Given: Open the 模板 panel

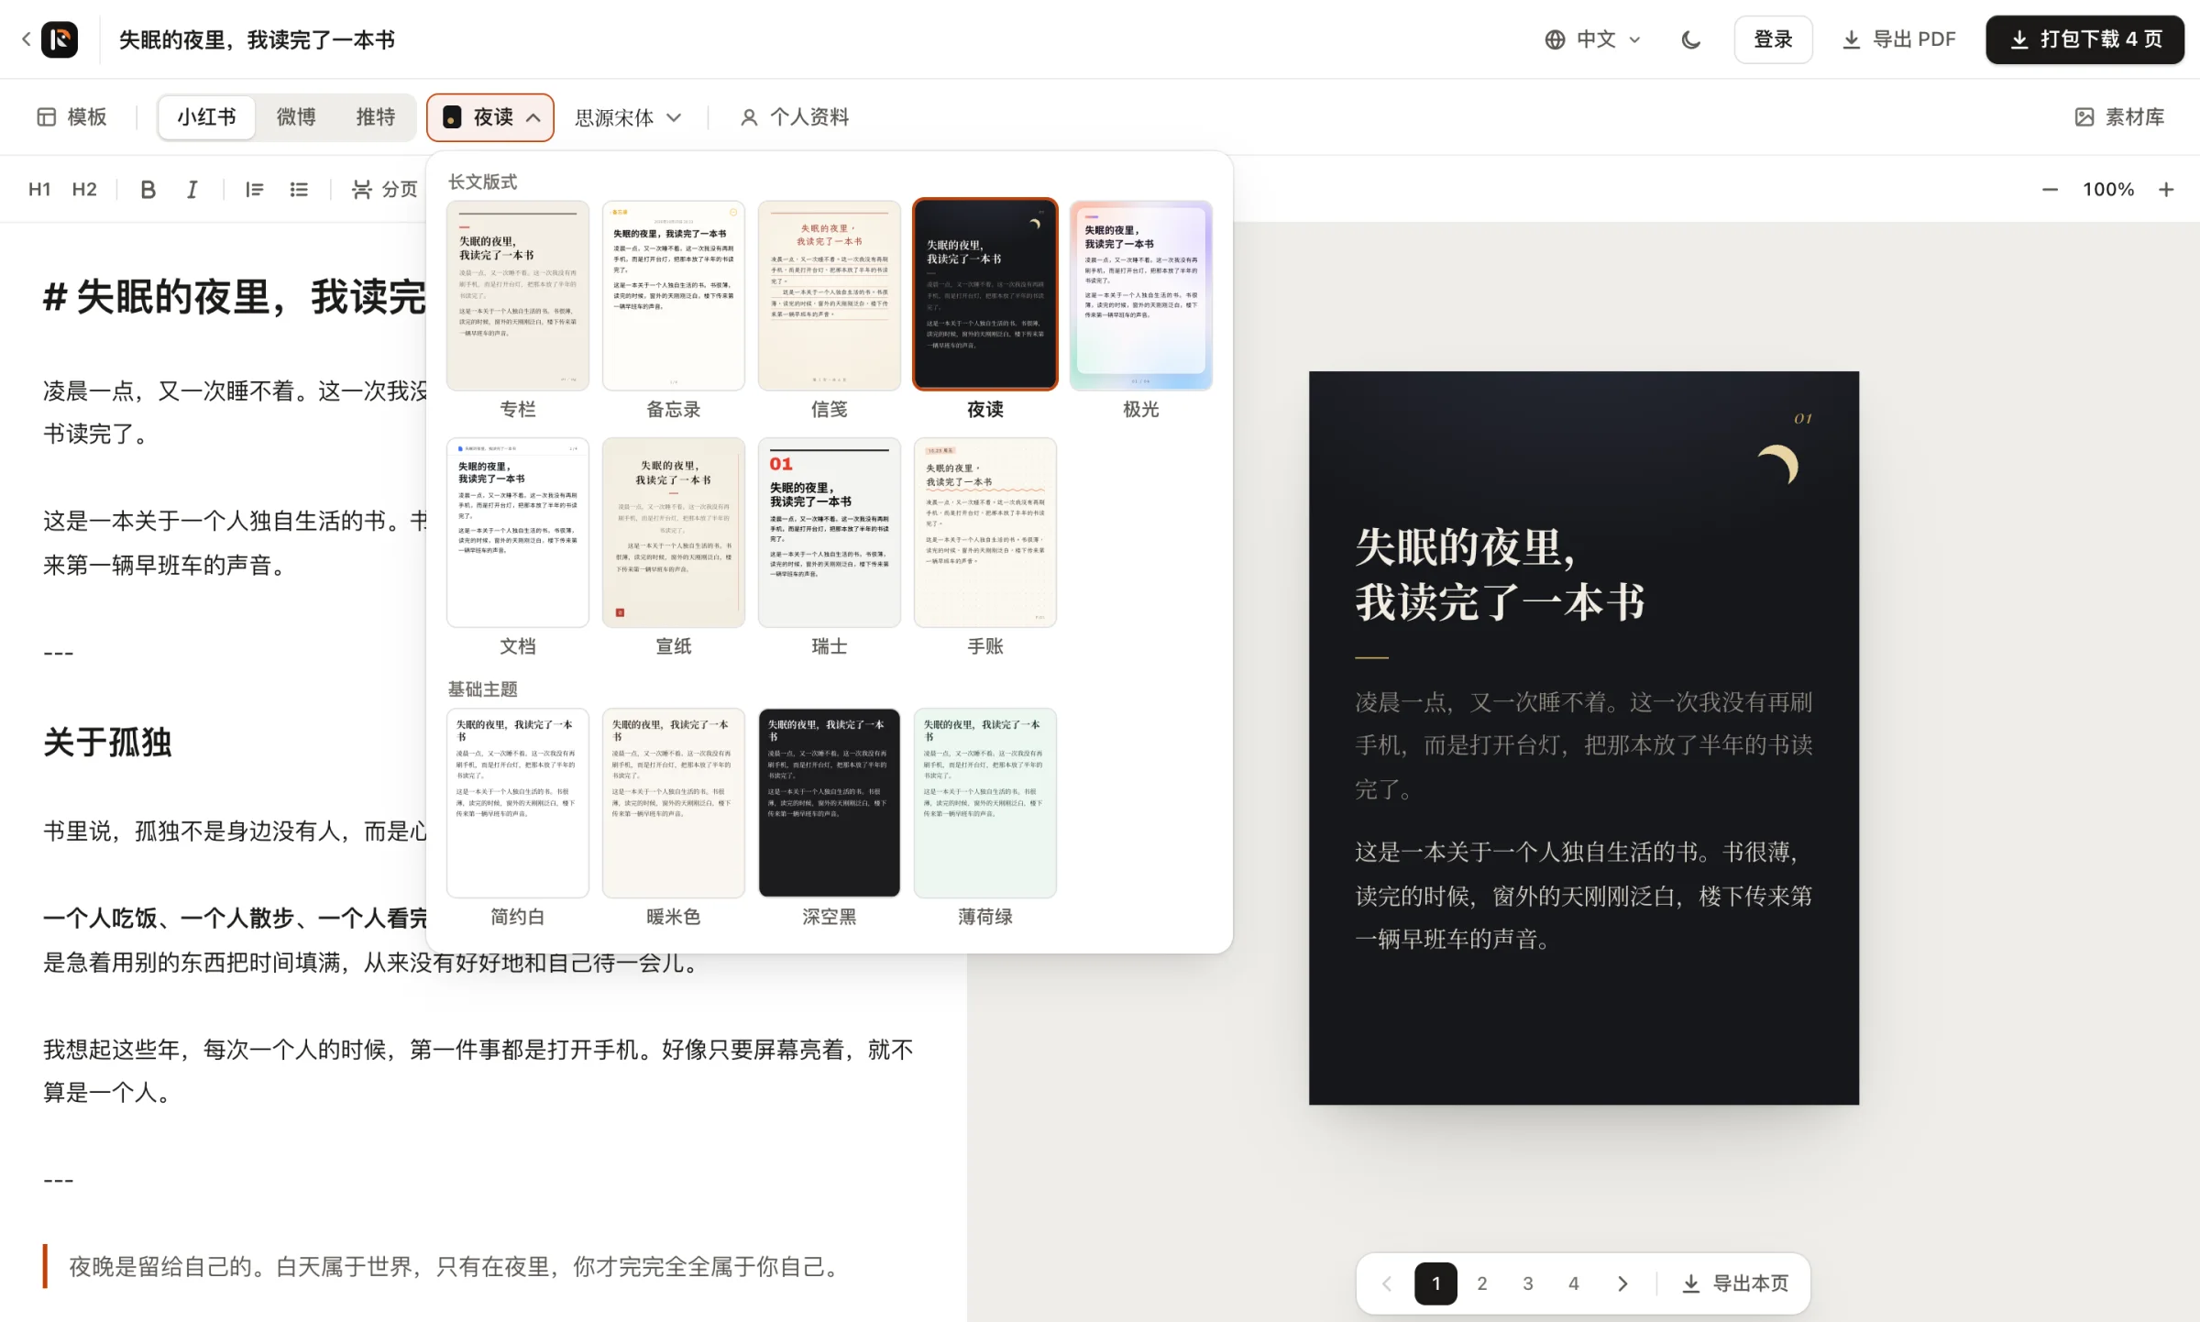Looking at the screenshot, I should tap(71, 117).
